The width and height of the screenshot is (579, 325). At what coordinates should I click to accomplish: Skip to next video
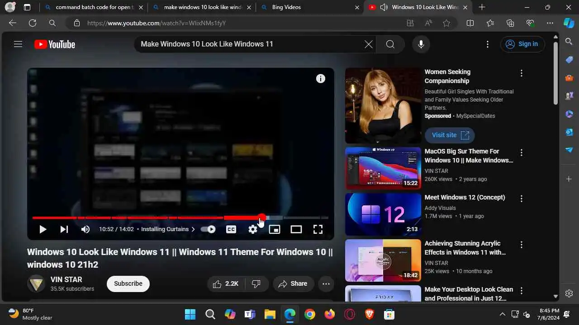tap(64, 229)
